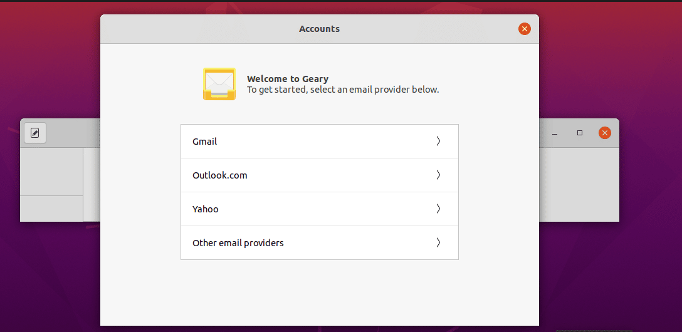The width and height of the screenshot is (682, 332).
Task: Click the empty folder list sidebar pane
Action: (52, 172)
